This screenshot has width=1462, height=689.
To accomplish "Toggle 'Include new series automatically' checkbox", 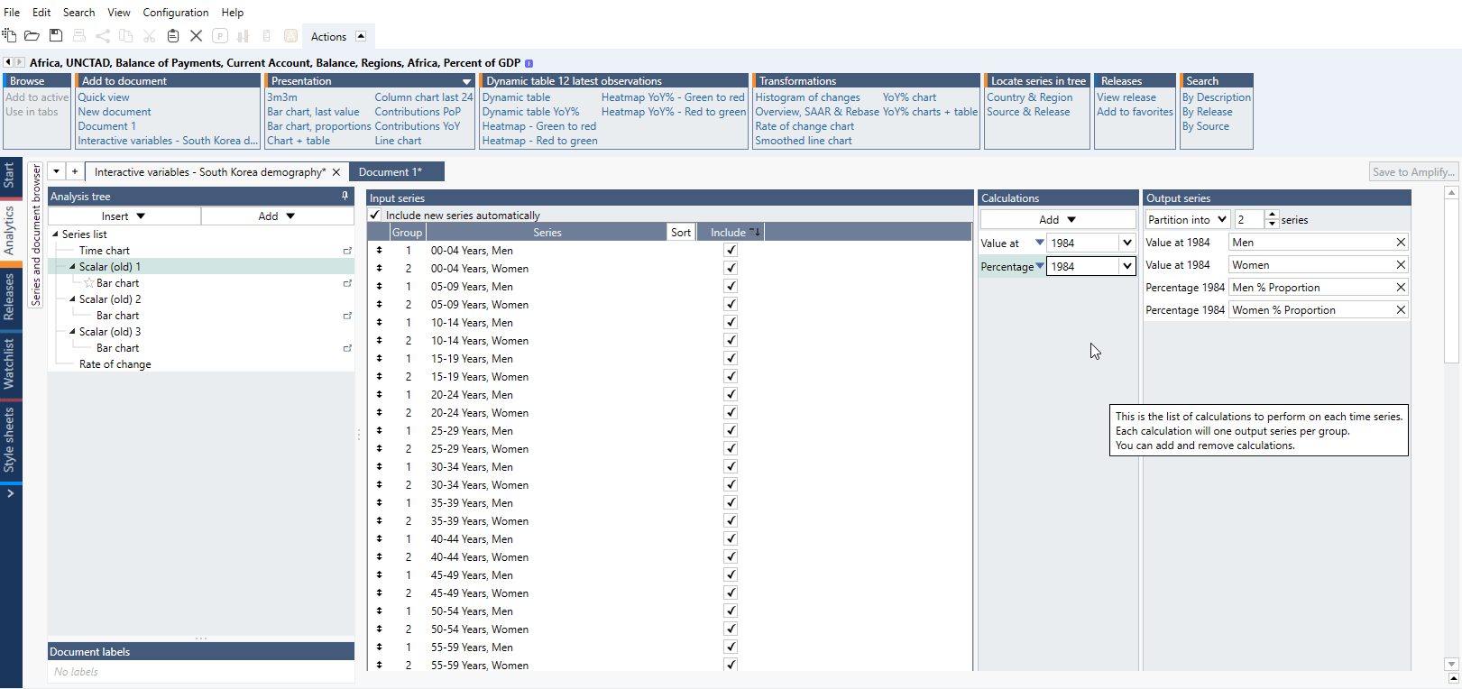I will (x=375, y=216).
